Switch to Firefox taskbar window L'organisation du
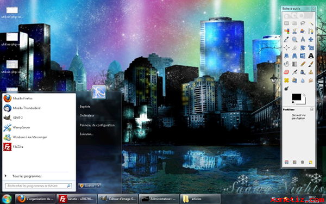Viewport: 326px width, 204px height. pos(35,199)
